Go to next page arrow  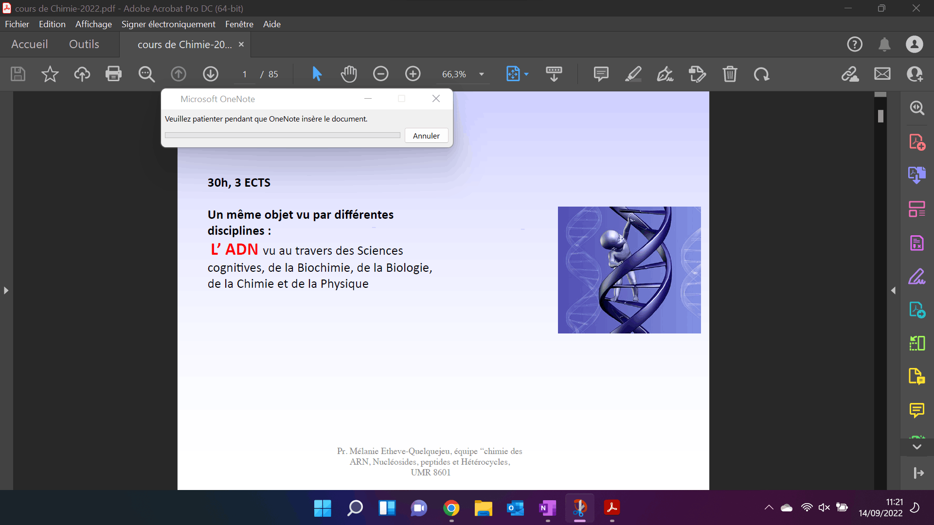point(210,74)
